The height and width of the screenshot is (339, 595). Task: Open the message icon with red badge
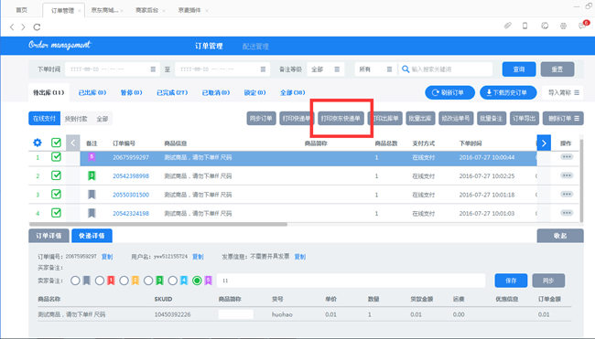582,26
